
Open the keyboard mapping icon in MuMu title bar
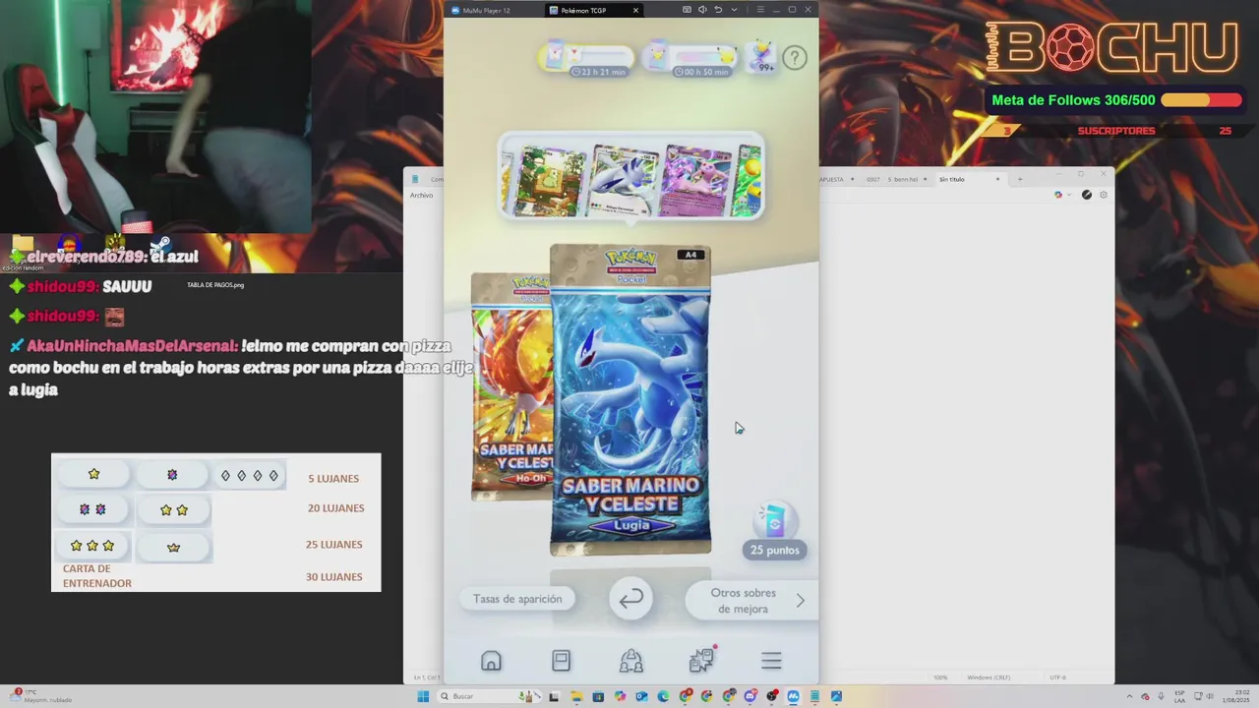686,10
